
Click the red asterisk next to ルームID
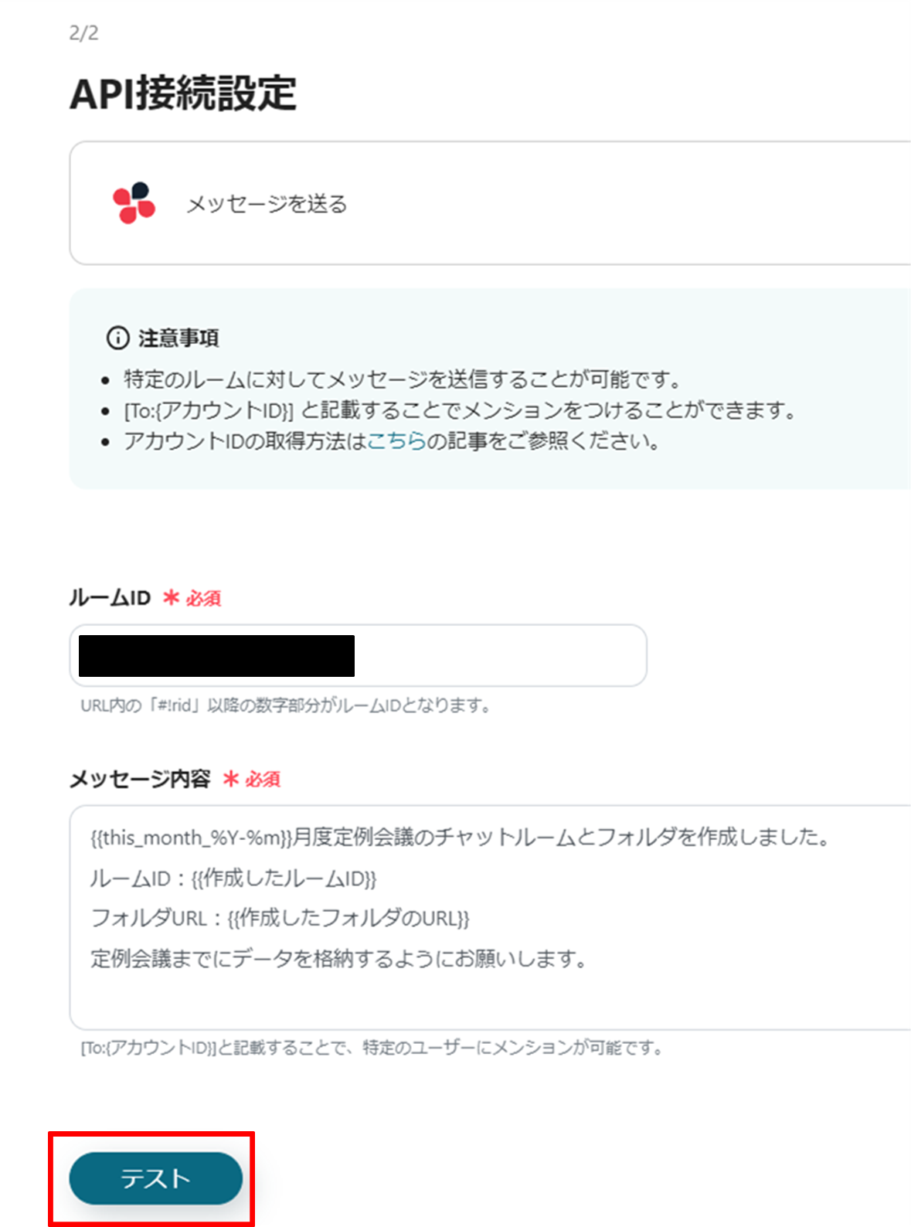172,597
